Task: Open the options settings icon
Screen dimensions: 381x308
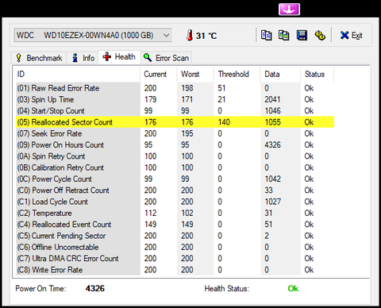Action: tap(320, 36)
